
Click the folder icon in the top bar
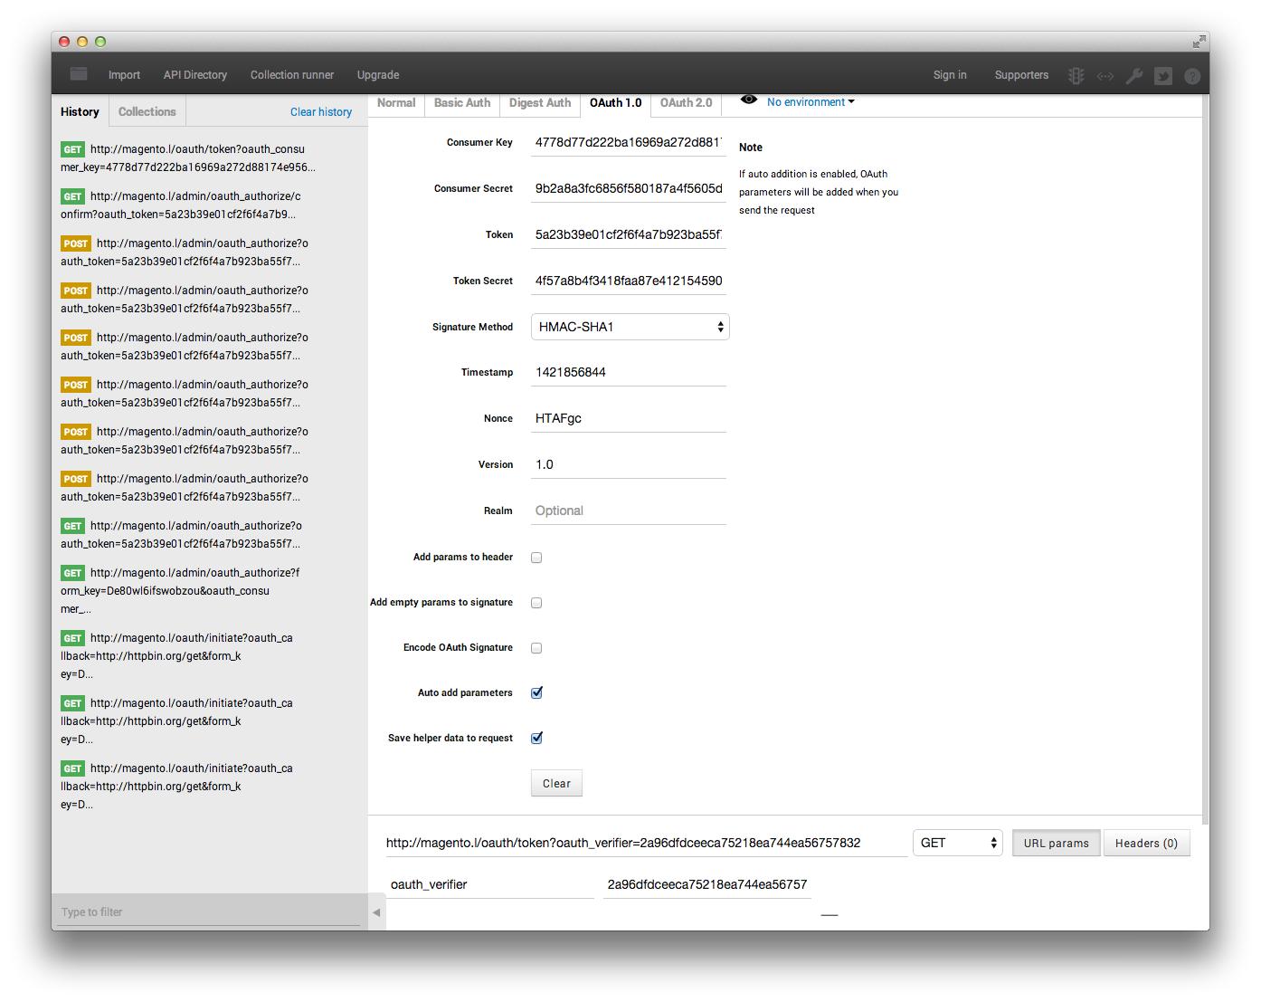78,74
